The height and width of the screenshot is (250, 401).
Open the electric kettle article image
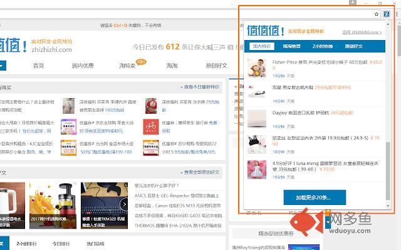click(x=13, y=206)
